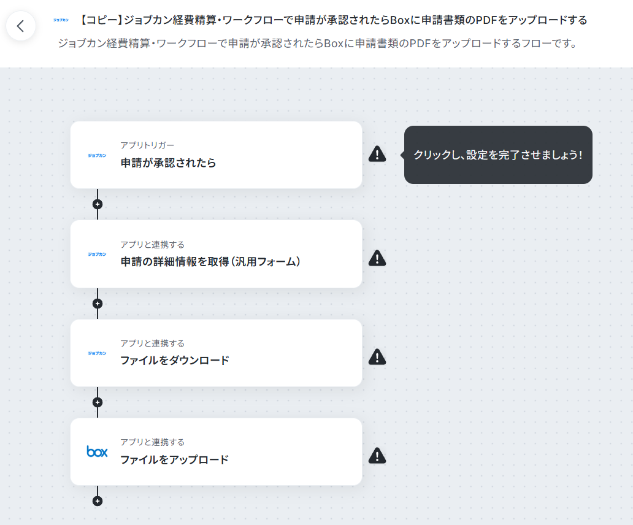Click the アプリと連携する label above ファイルをアップロード
The image size is (633, 525).
coord(153,442)
